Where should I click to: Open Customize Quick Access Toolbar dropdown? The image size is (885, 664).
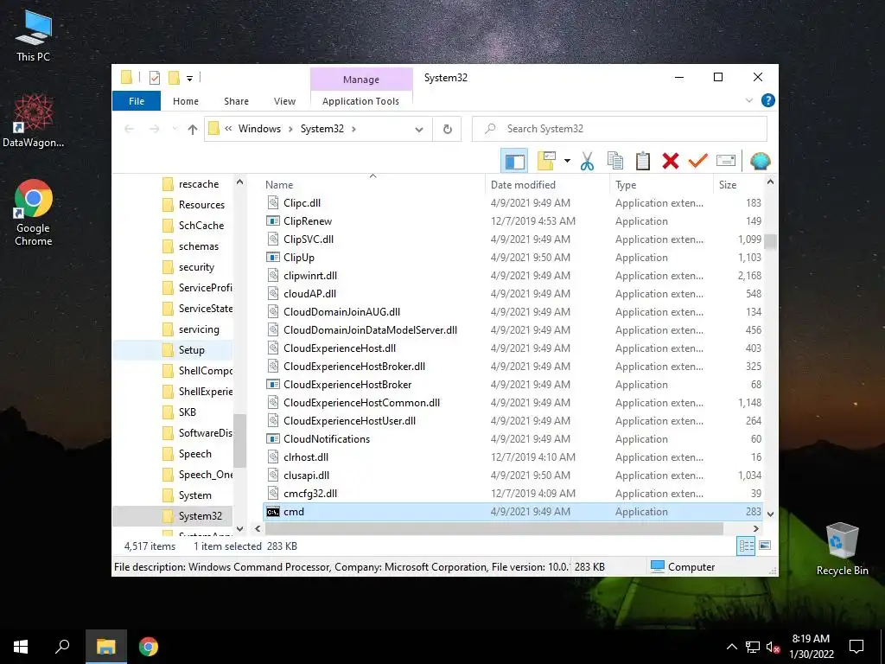189,79
